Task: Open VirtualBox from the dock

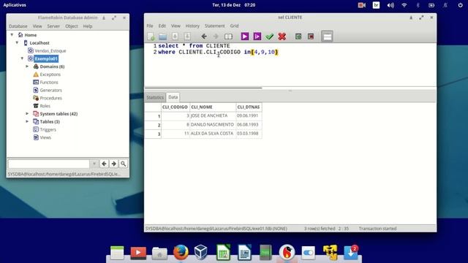Action: (x=200, y=253)
